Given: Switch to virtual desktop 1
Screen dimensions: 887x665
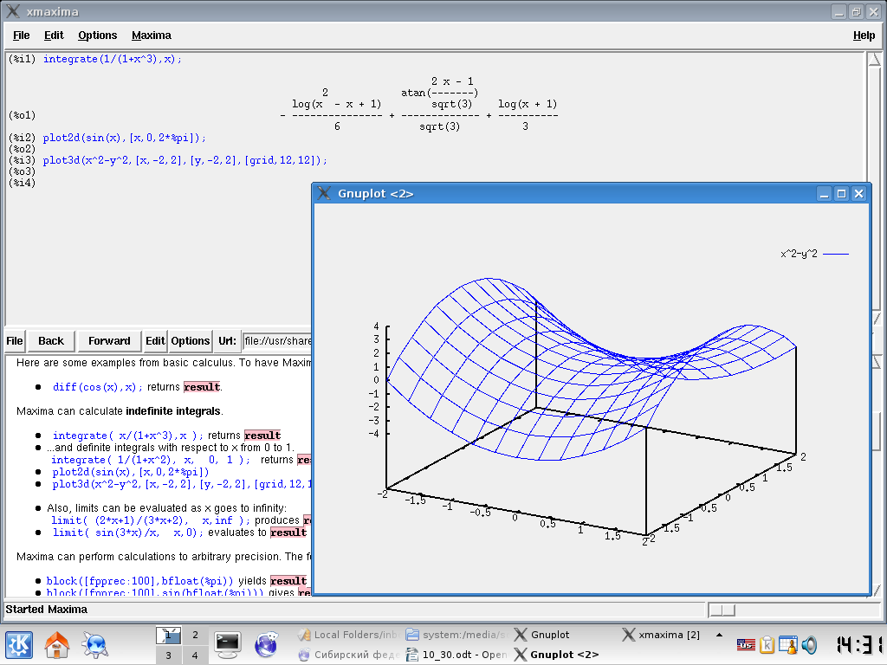Looking at the screenshot, I should [x=168, y=636].
